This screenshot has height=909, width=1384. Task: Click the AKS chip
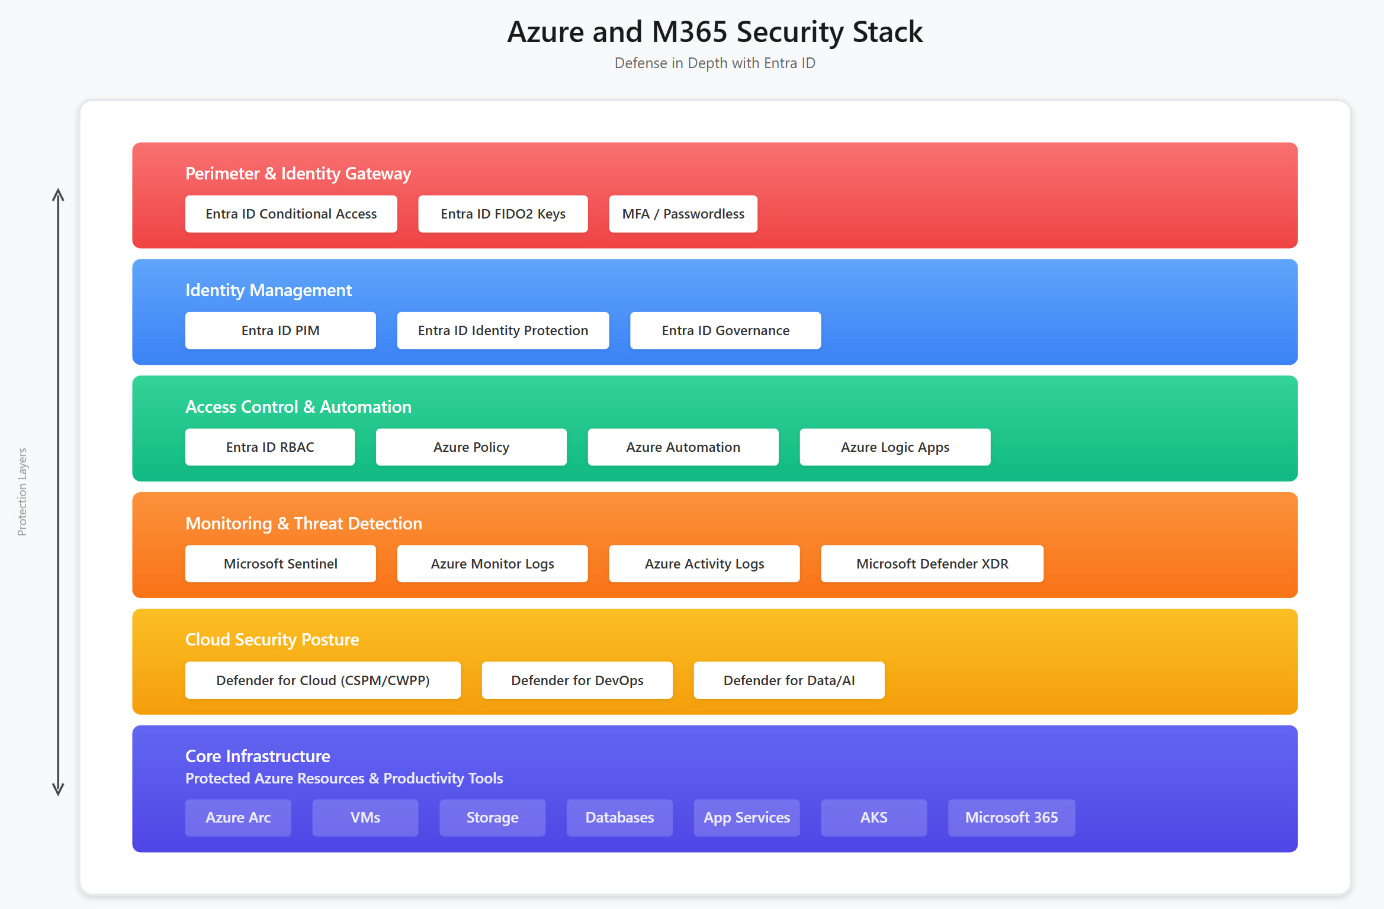tap(874, 818)
